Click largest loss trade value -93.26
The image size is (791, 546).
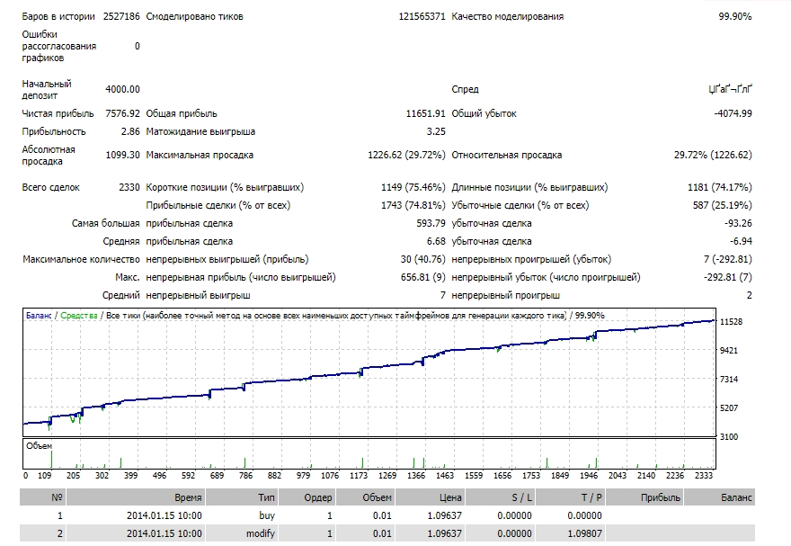click(x=738, y=223)
